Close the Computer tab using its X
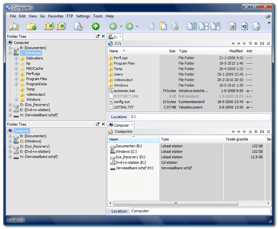Image resolution: width=278 pixels, height=229 pixels. [133, 125]
